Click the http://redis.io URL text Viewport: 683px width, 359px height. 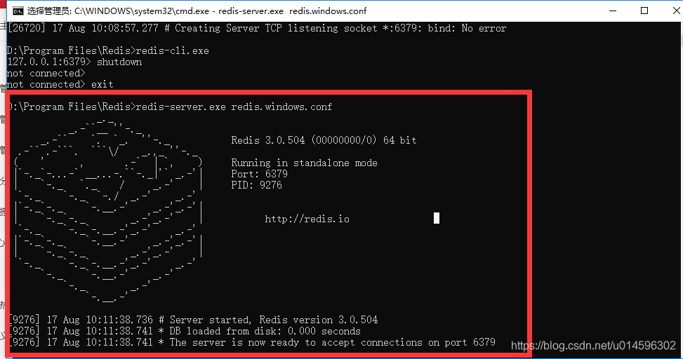point(307,219)
